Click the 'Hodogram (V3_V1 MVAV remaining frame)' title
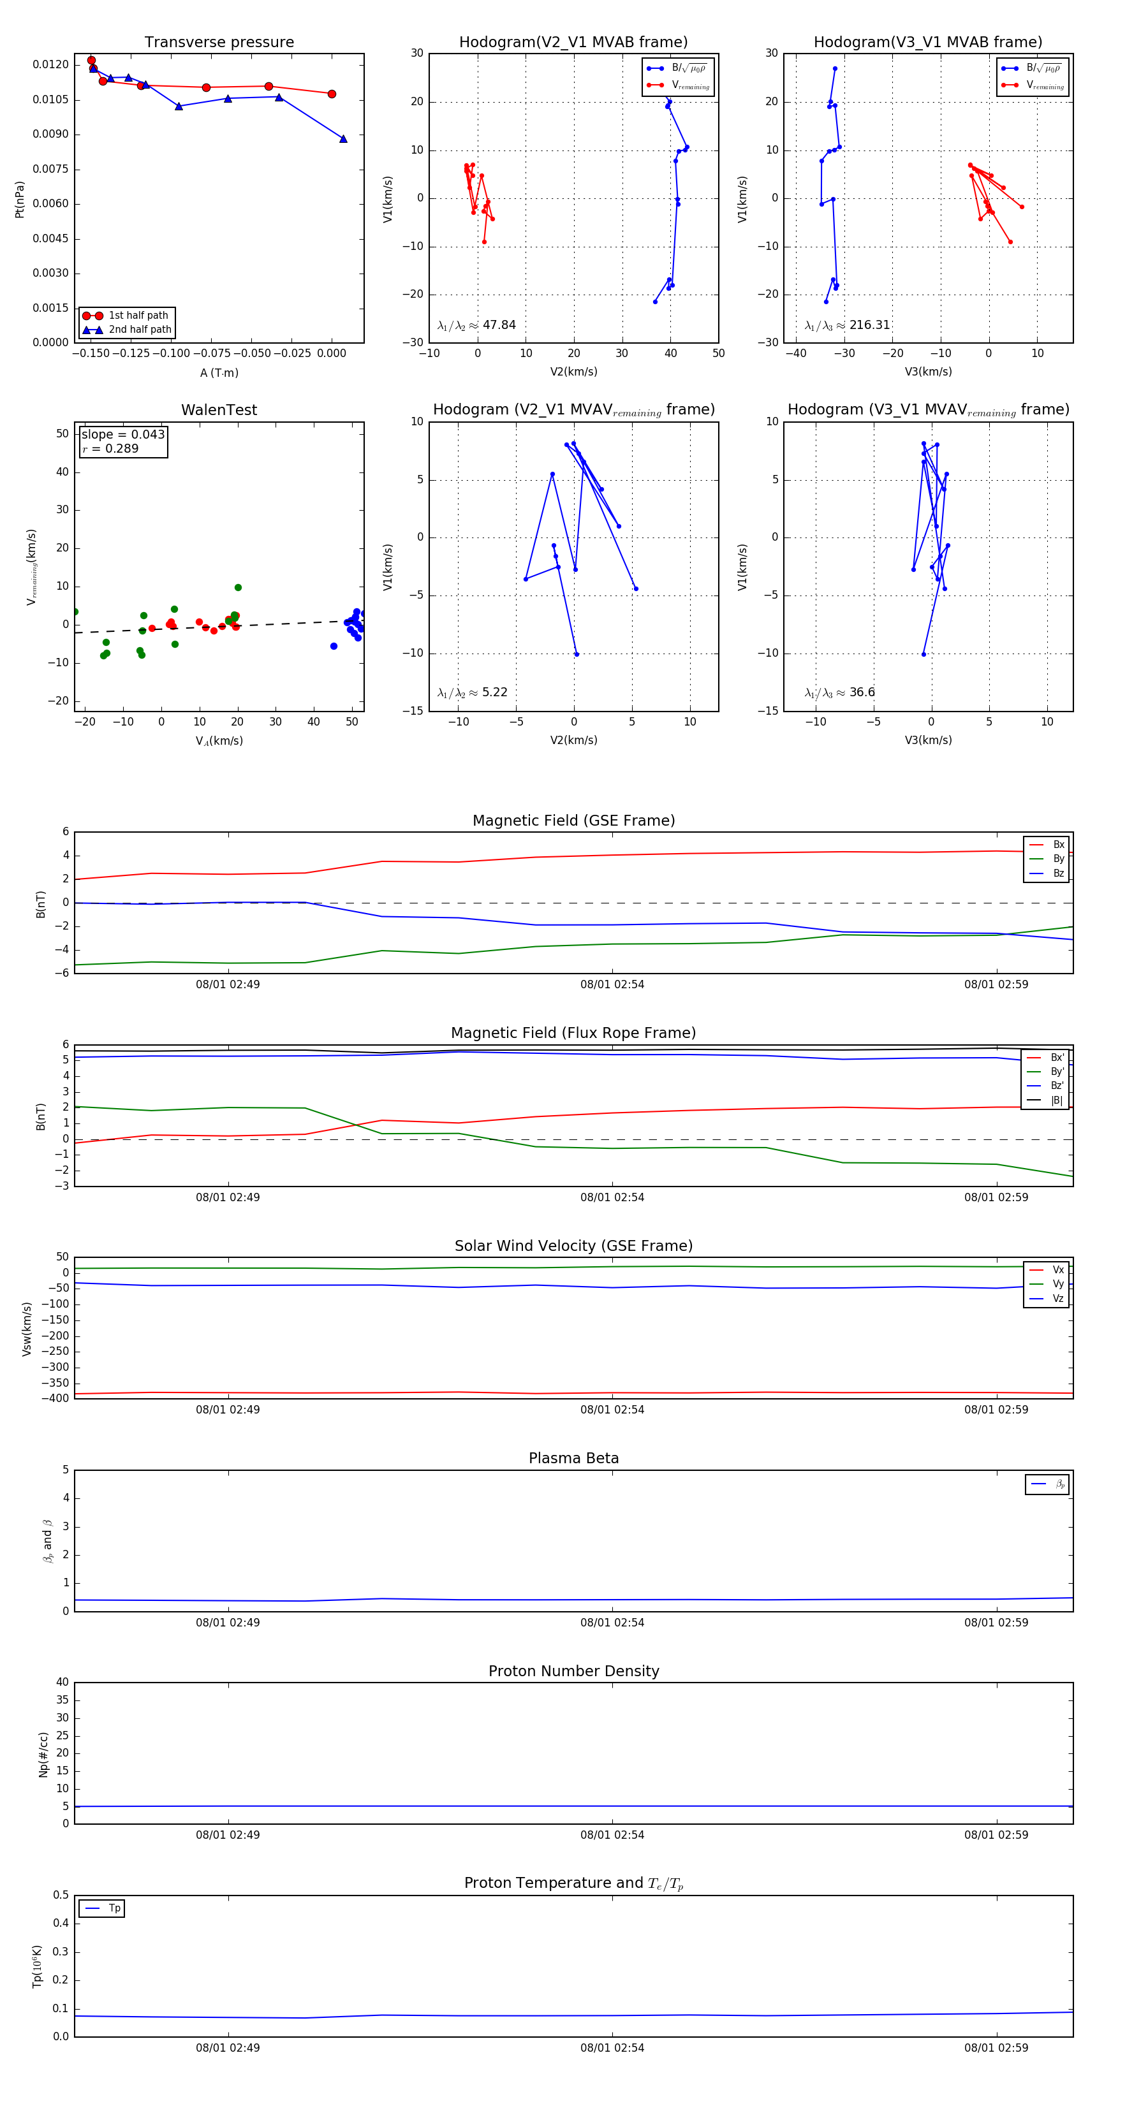This screenshot has height=2104, width=1148. click(x=928, y=410)
